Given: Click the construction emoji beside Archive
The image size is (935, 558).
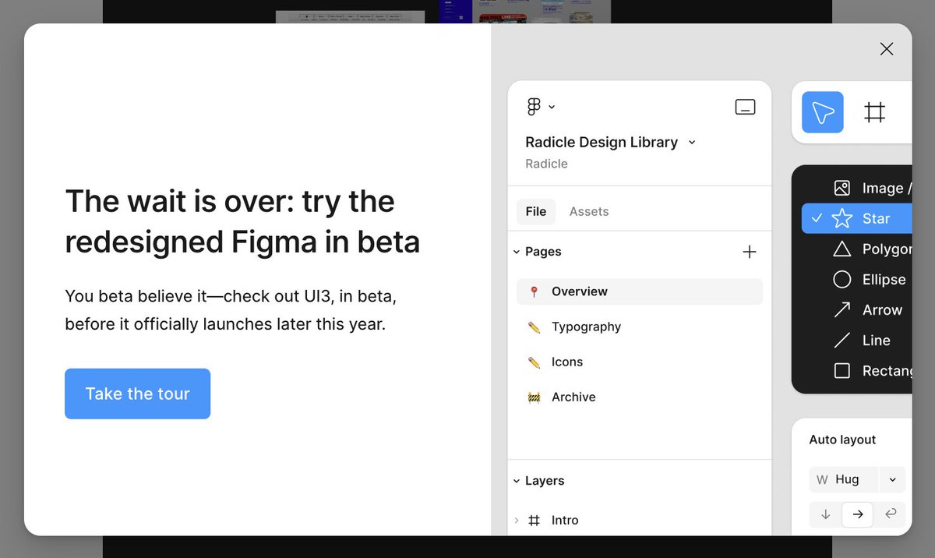Looking at the screenshot, I should [x=534, y=397].
